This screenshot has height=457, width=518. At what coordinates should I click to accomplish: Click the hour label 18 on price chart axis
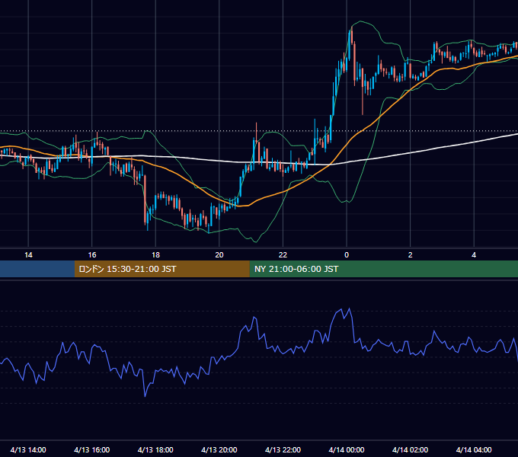coord(155,255)
